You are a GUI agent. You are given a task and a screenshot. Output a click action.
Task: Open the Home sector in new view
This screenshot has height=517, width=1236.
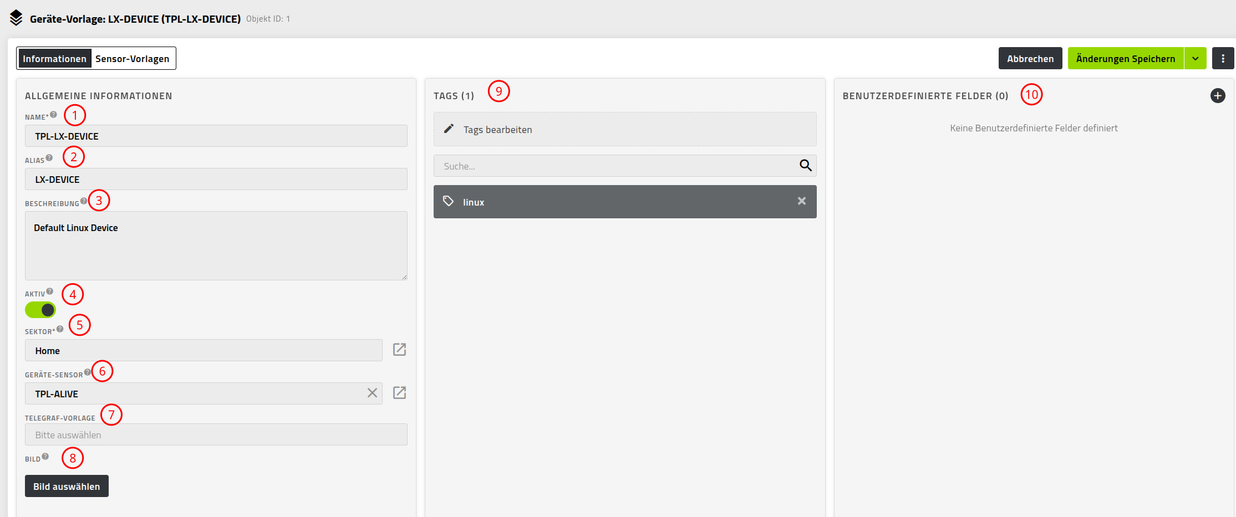click(400, 350)
